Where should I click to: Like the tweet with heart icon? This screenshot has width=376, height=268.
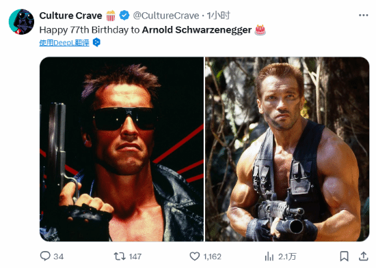[x=195, y=256]
